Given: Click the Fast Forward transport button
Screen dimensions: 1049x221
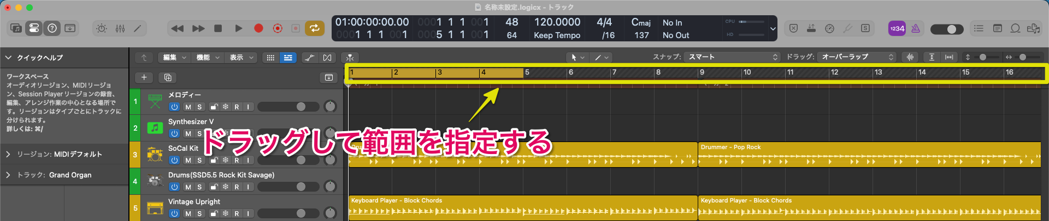Looking at the screenshot, I should (198, 28).
